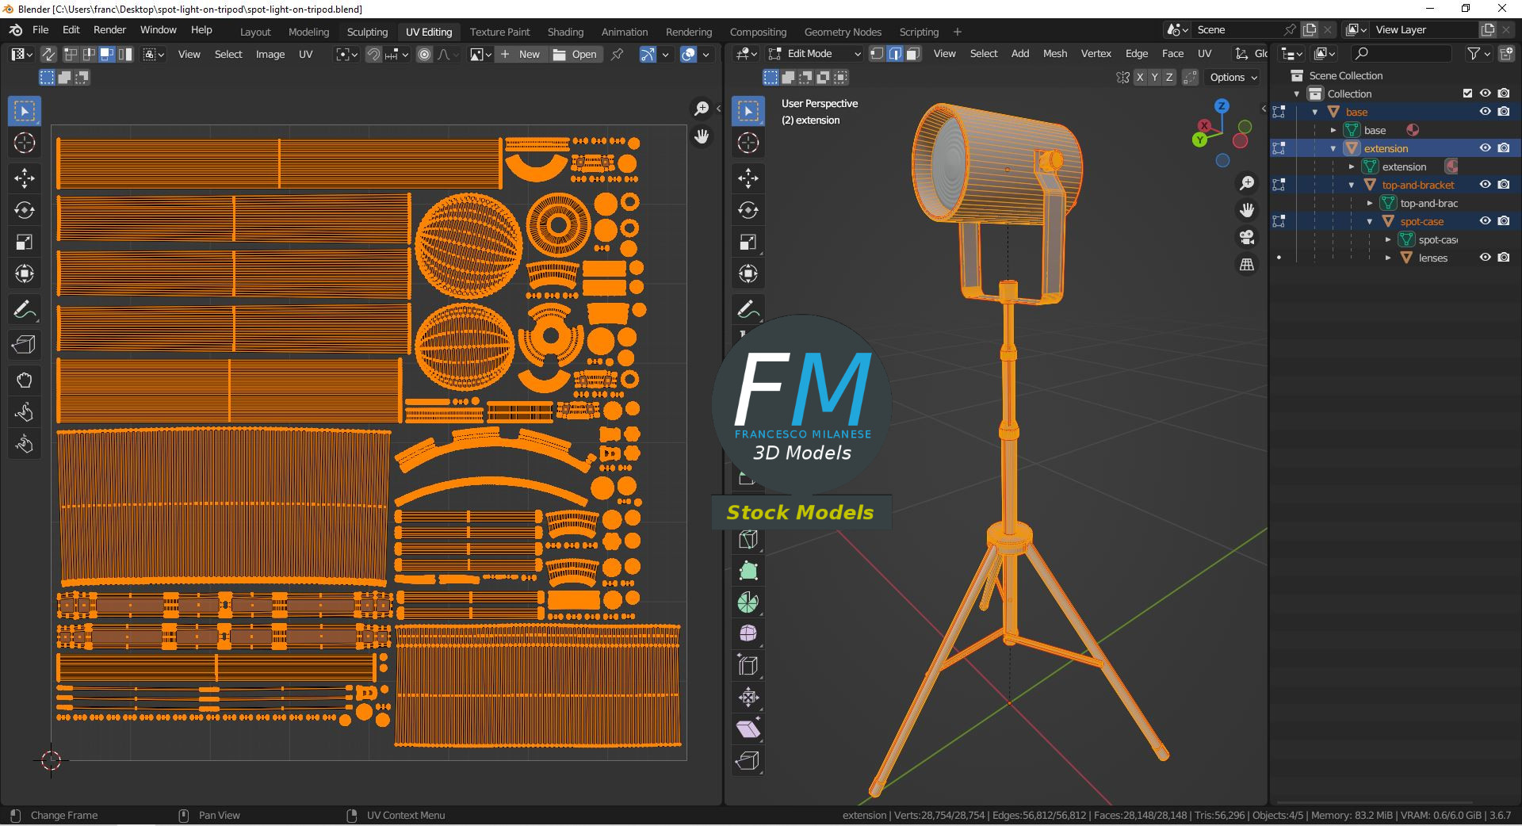Click the Open image button
The image size is (1522, 826).
[x=575, y=54]
